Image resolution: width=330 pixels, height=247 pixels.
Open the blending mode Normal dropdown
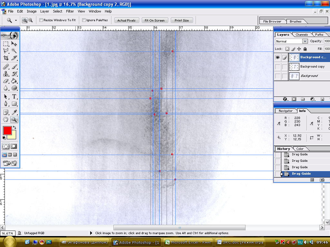305,41
